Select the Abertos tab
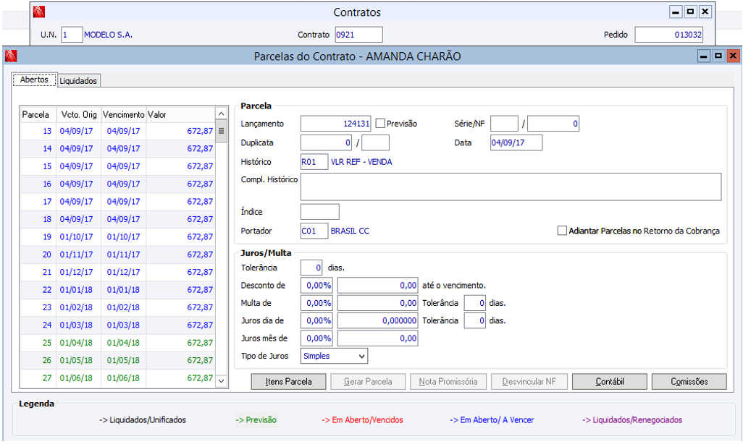The width and height of the screenshot is (743, 444). 34,80
